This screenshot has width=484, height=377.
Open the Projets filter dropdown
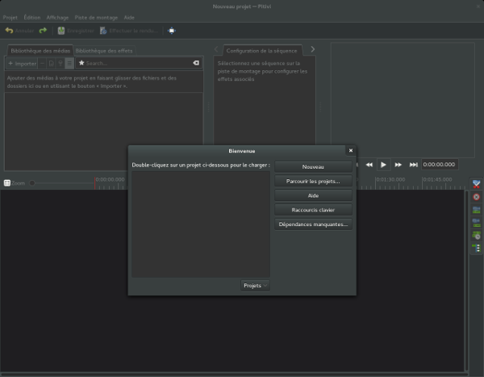(255, 286)
